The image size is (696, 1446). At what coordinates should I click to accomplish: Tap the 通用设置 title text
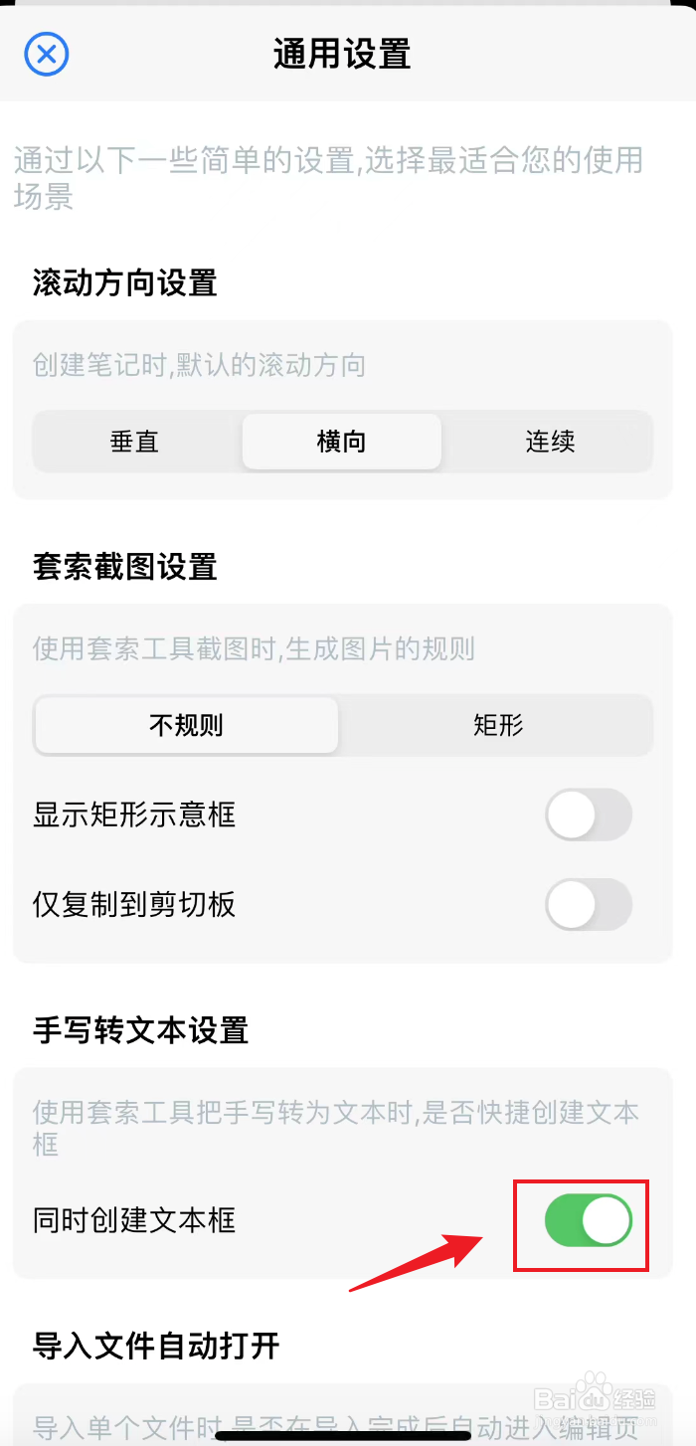point(341,55)
